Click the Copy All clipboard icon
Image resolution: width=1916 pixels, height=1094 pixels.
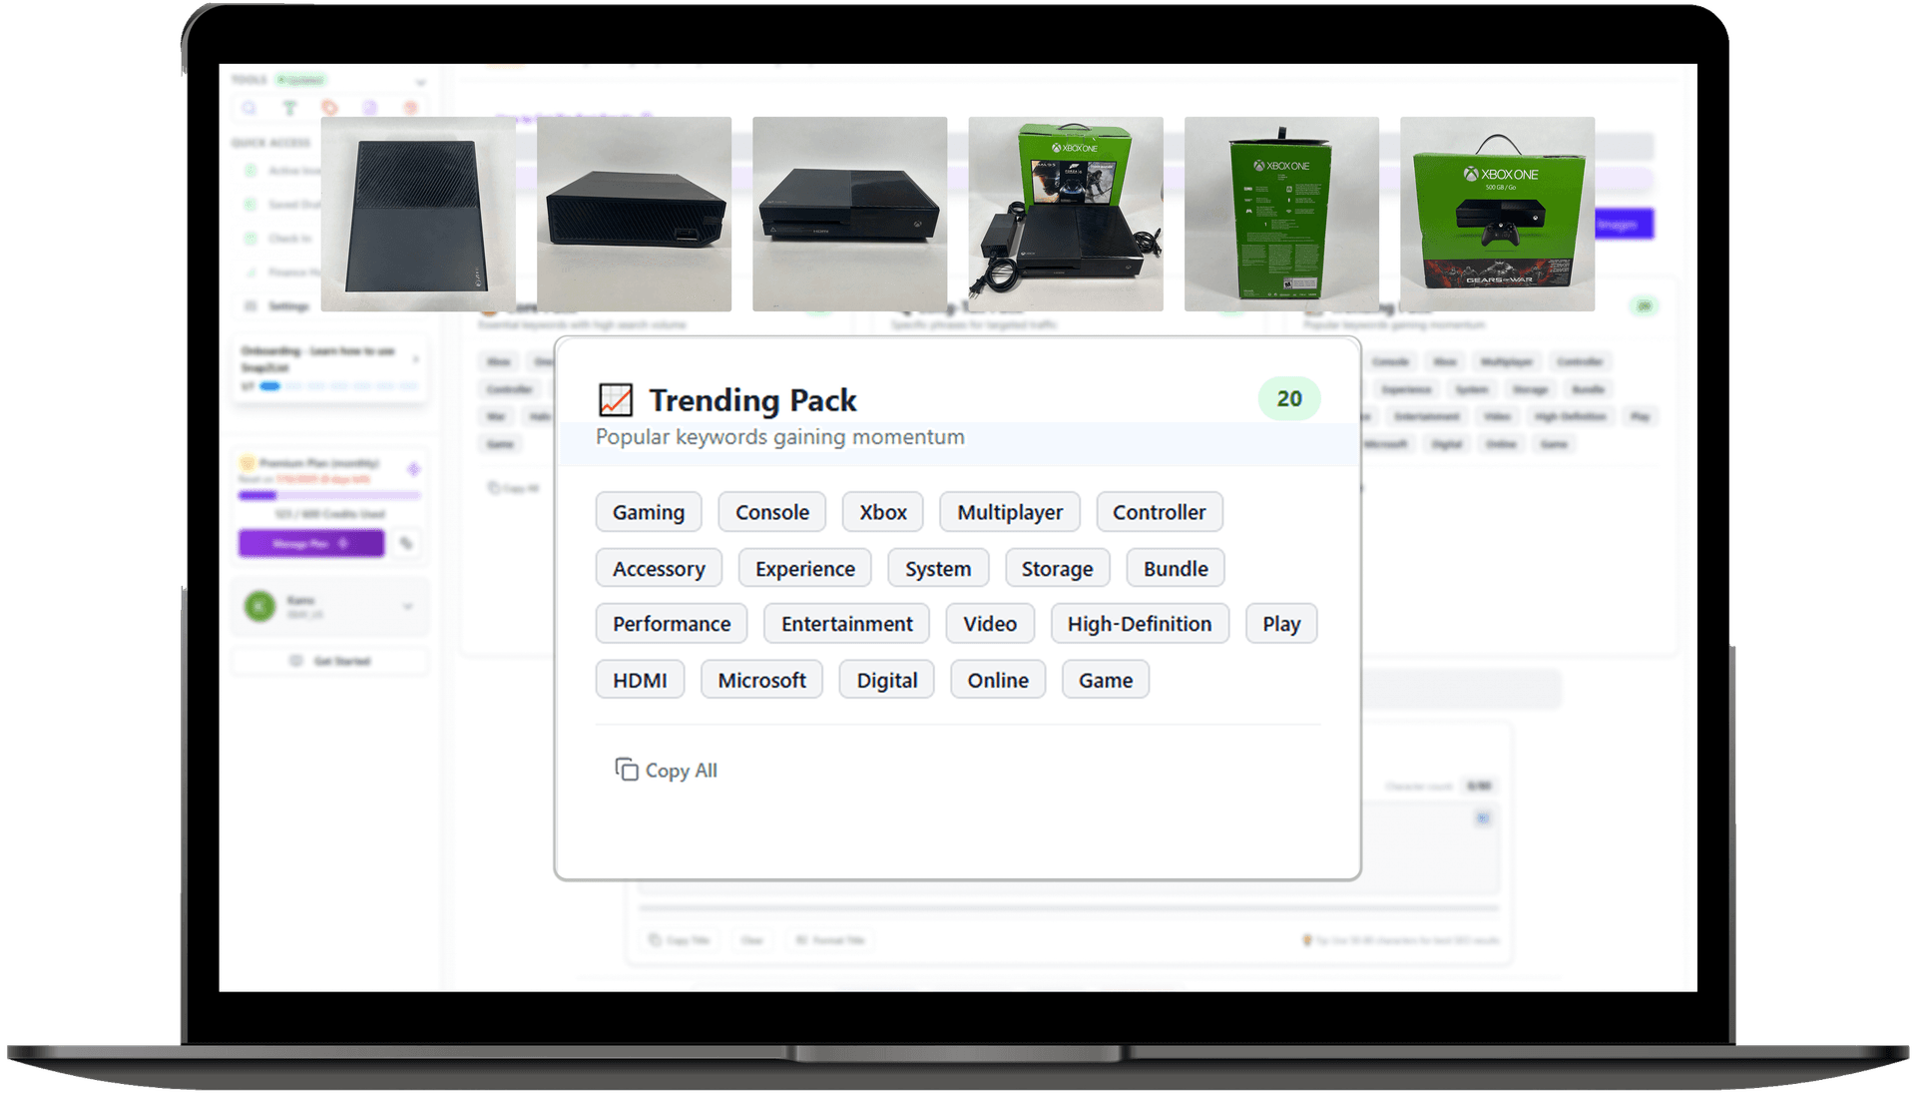point(626,770)
